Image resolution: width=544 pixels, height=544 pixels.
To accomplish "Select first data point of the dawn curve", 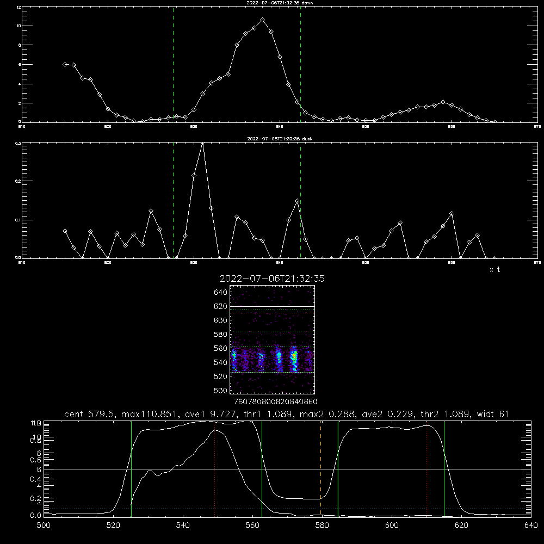I will point(65,64).
